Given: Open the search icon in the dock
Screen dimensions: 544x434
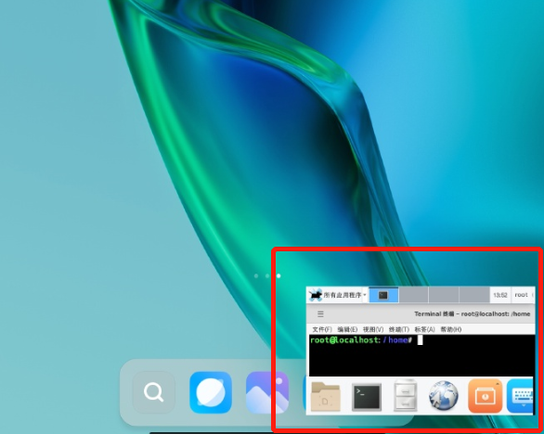Looking at the screenshot, I should click(154, 392).
